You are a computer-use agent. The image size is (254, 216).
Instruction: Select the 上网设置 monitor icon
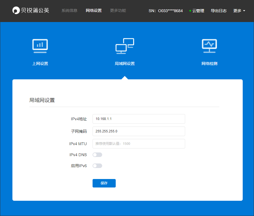point(40,46)
